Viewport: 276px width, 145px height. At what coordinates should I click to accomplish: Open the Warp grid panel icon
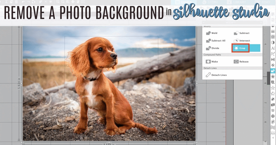(x=273, y=127)
